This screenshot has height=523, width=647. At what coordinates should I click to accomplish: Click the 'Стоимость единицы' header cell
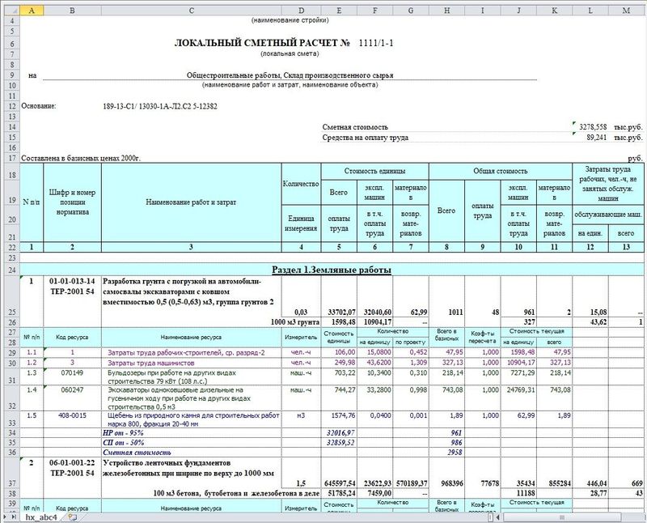click(375, 172)
